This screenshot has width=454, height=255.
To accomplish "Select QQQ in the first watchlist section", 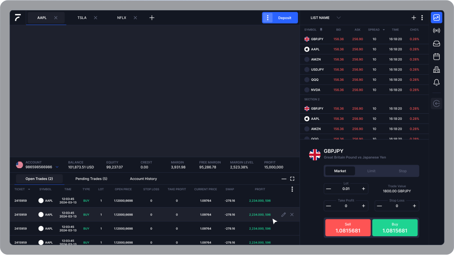I will pos(364,79).
